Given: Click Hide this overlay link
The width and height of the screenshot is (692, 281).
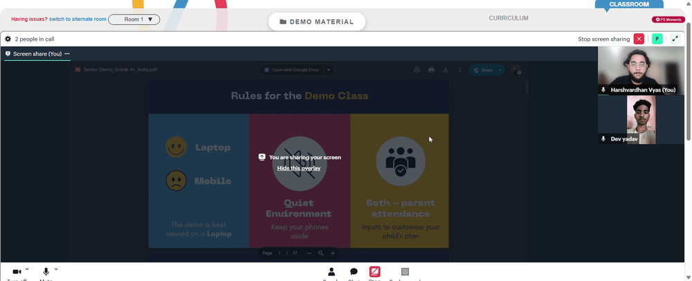Looking at the screenshot, I should (299, 168).
